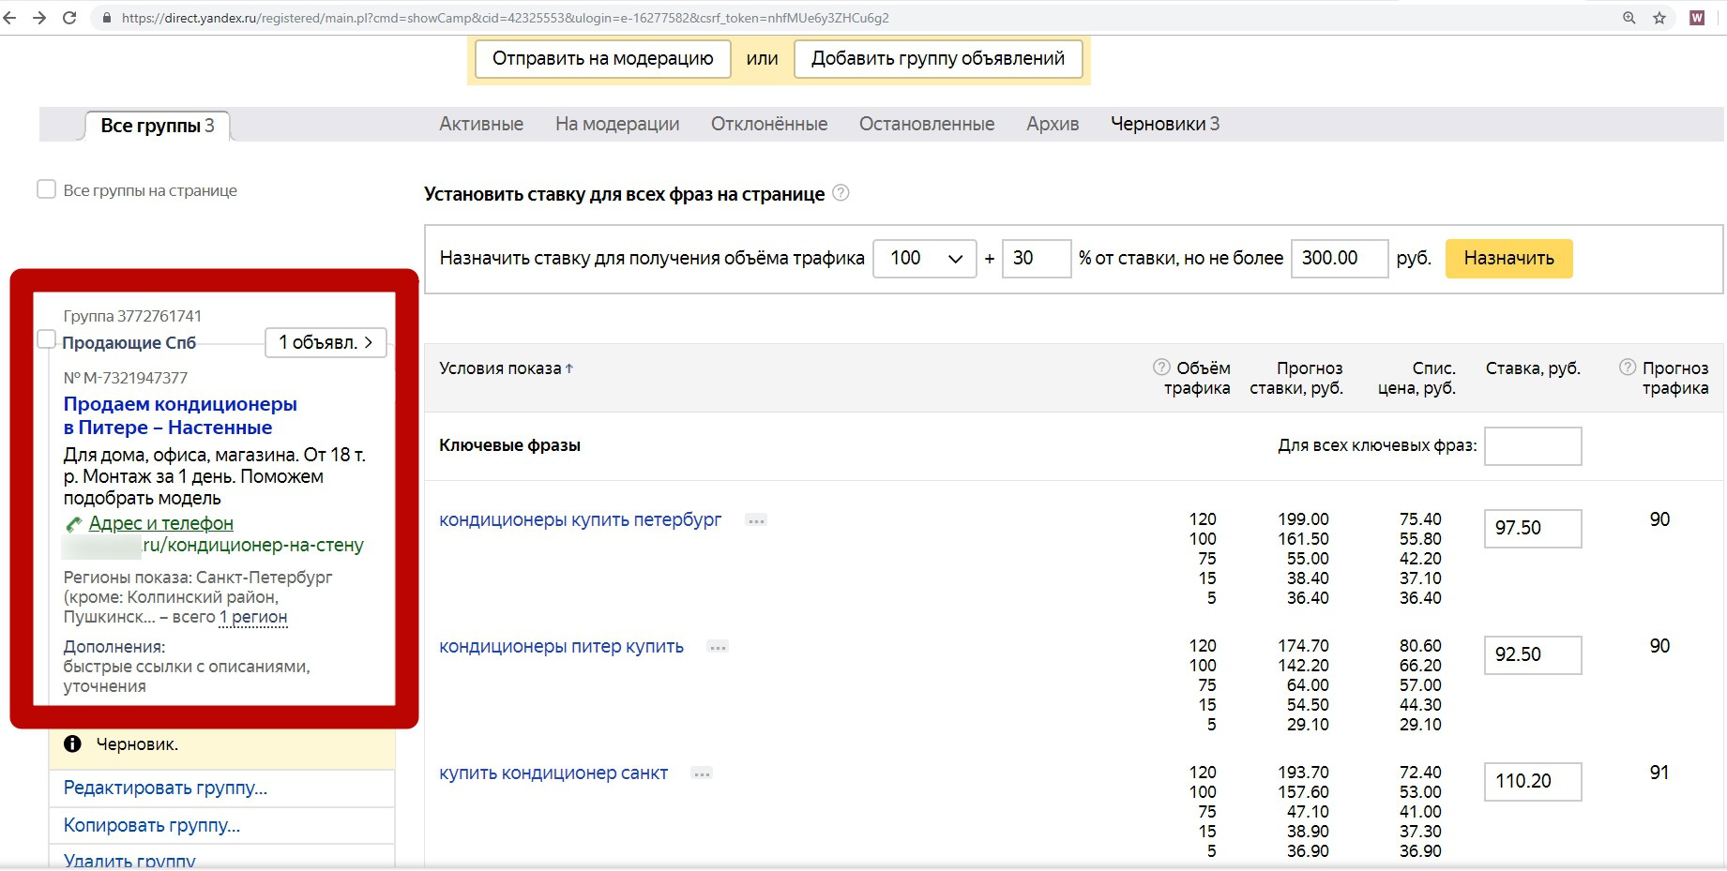This screenshot has height=871, width=1727.
Task: Open keyword кондиционеры купить петербург
Action: point(581,519)
